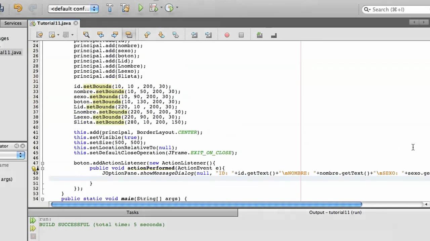Close the Tutorial11.java tab
430x241 pixels.
[76, 23]
